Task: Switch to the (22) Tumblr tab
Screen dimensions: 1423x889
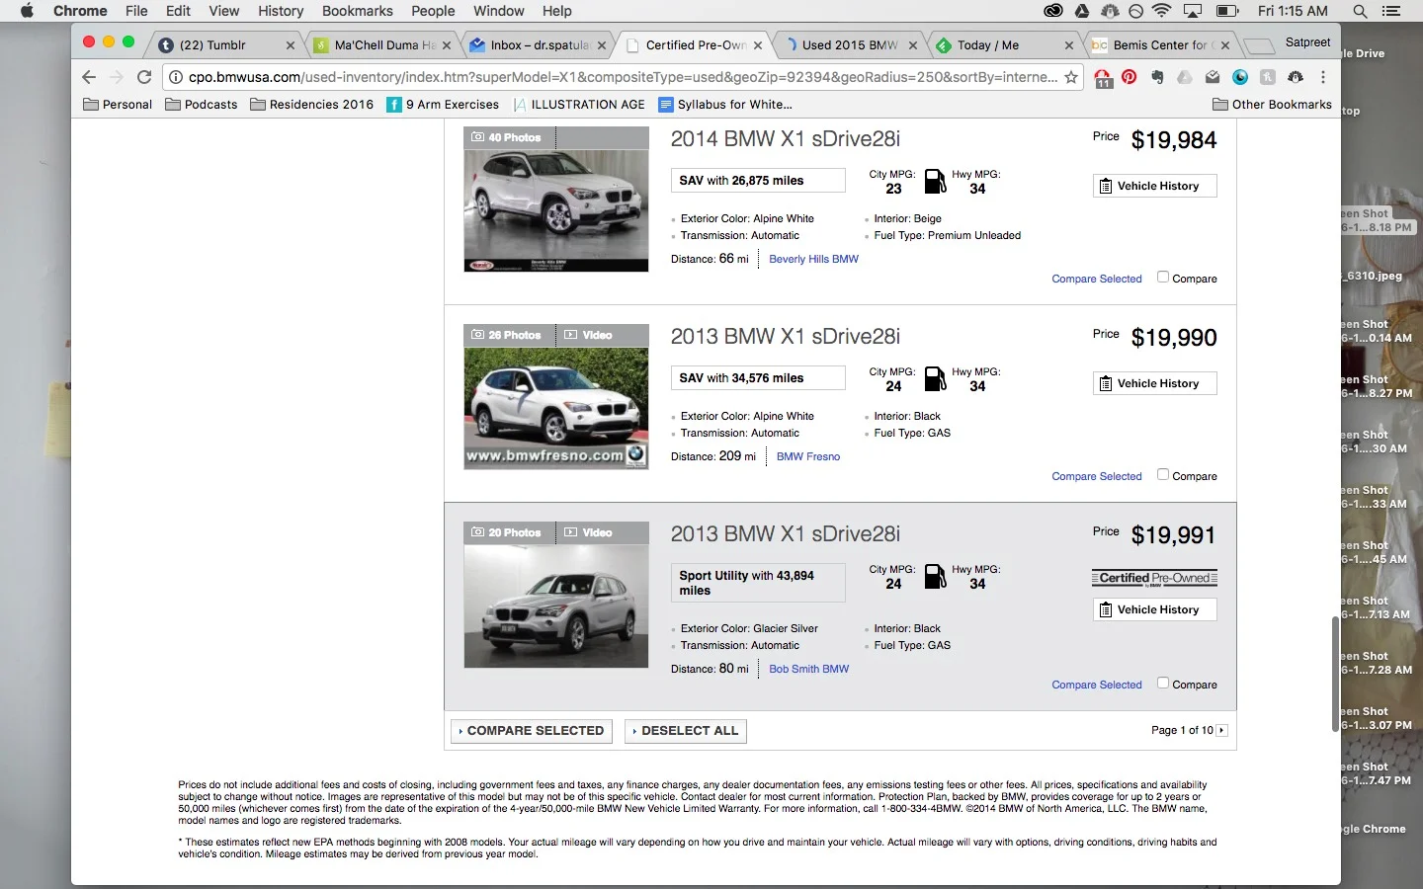Action: tap(225, 44)
